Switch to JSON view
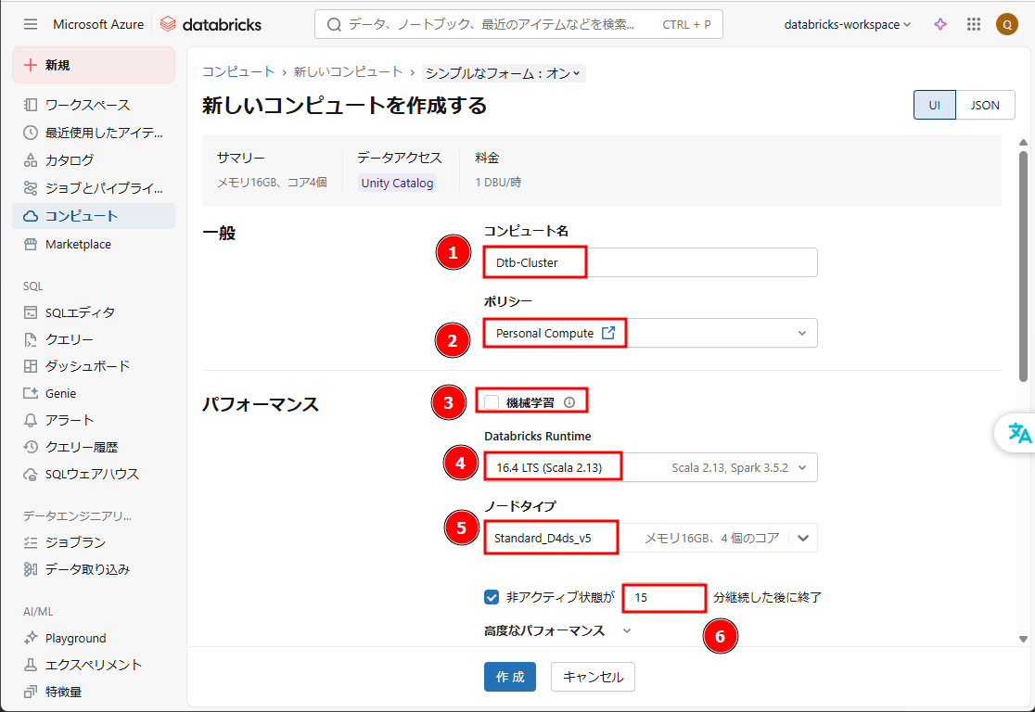Screen dimensions: 1035x712 985,105
